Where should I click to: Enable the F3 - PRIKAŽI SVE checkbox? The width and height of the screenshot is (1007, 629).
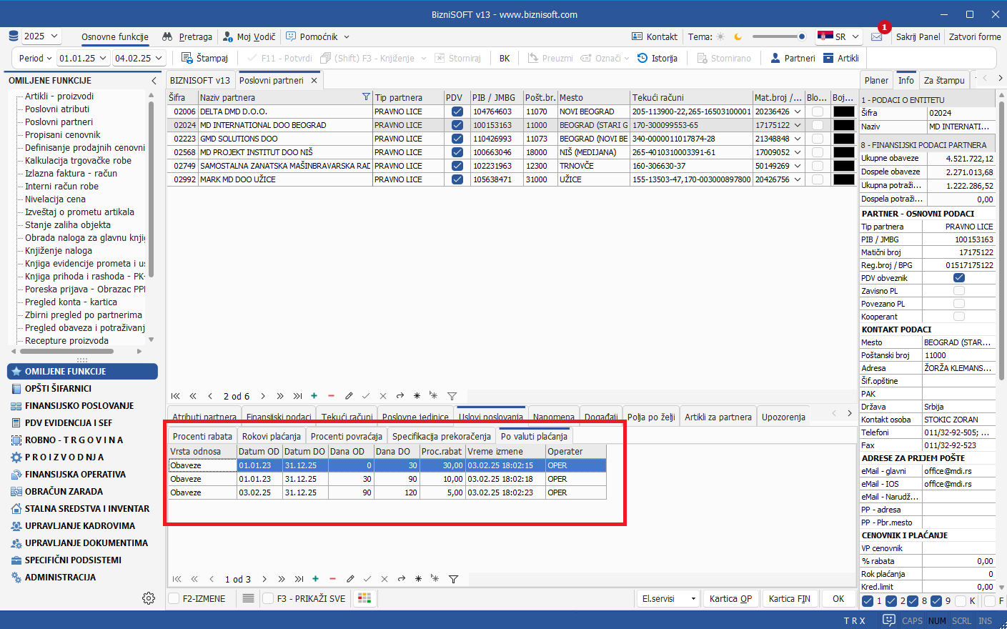pos(269,598)
